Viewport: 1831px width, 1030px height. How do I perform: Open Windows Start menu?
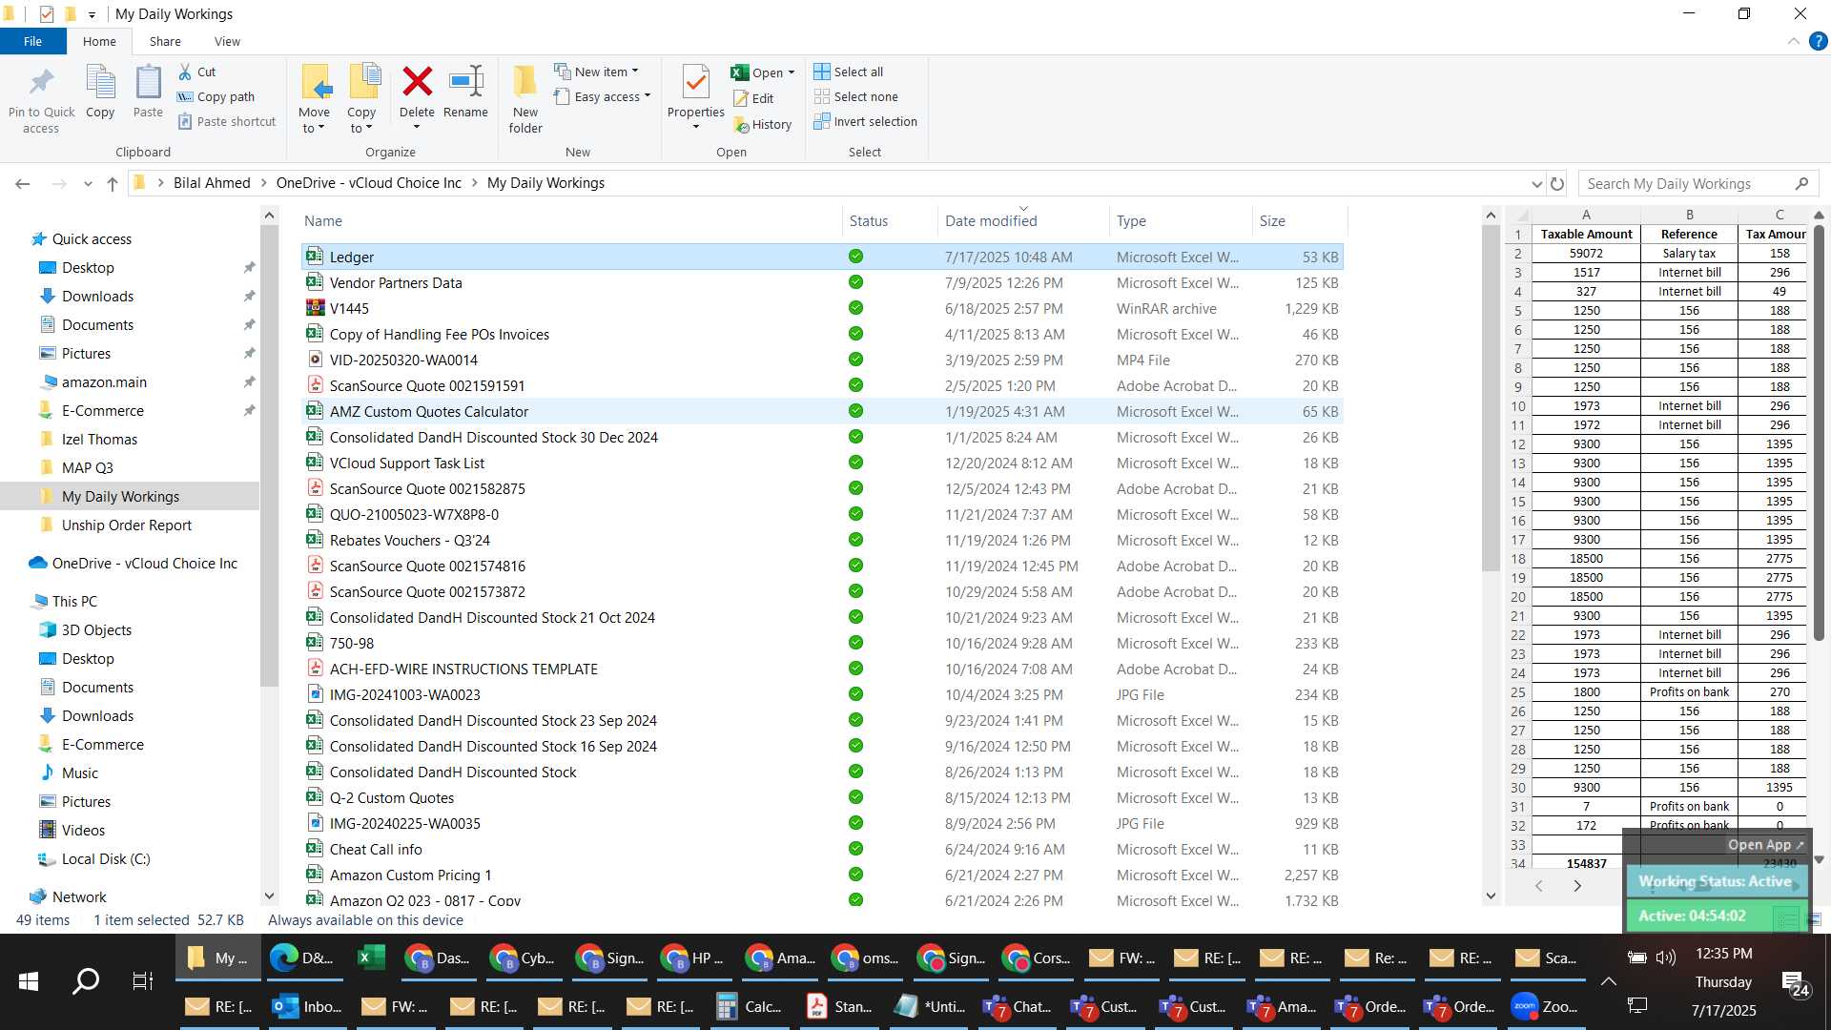[x=29, y=980]
